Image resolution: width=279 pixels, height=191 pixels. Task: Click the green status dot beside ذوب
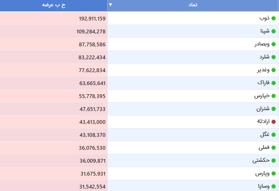point(274,18)
